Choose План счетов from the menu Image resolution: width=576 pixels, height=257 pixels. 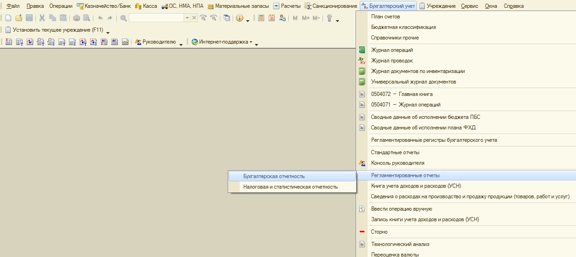tap(386, 17)
